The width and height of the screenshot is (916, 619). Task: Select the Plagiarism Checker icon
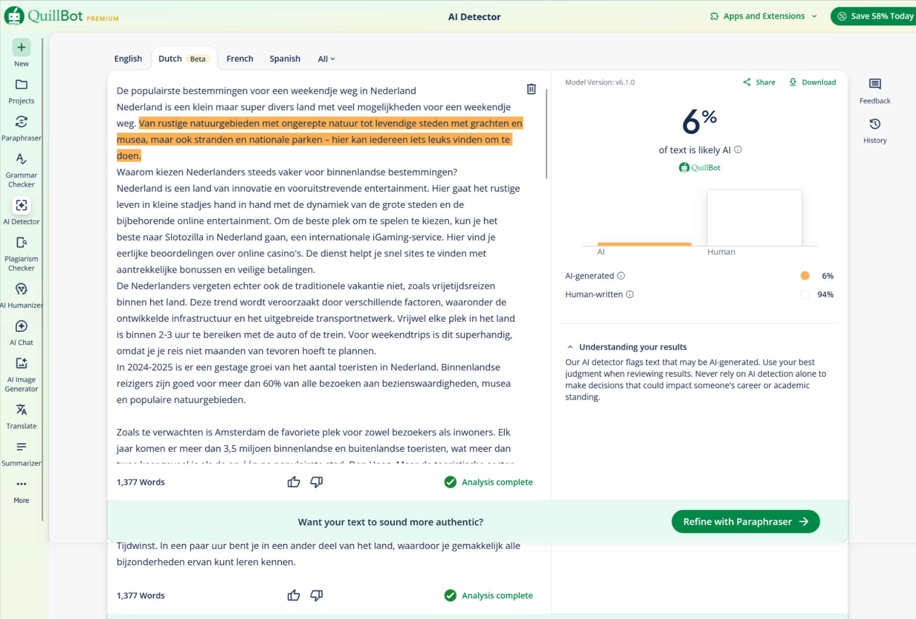[x=21, y=242]
